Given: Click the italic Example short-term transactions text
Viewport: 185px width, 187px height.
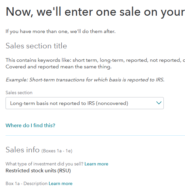Looking at the screenshot, I should 85,80.
